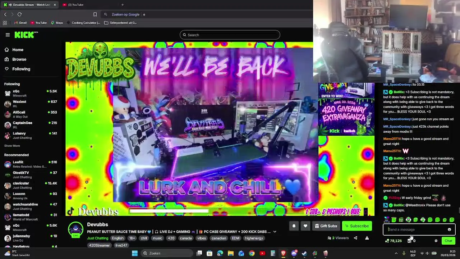Screen dimensions: 460x259
Task: Click the Kick Search field
Action: 230,35
